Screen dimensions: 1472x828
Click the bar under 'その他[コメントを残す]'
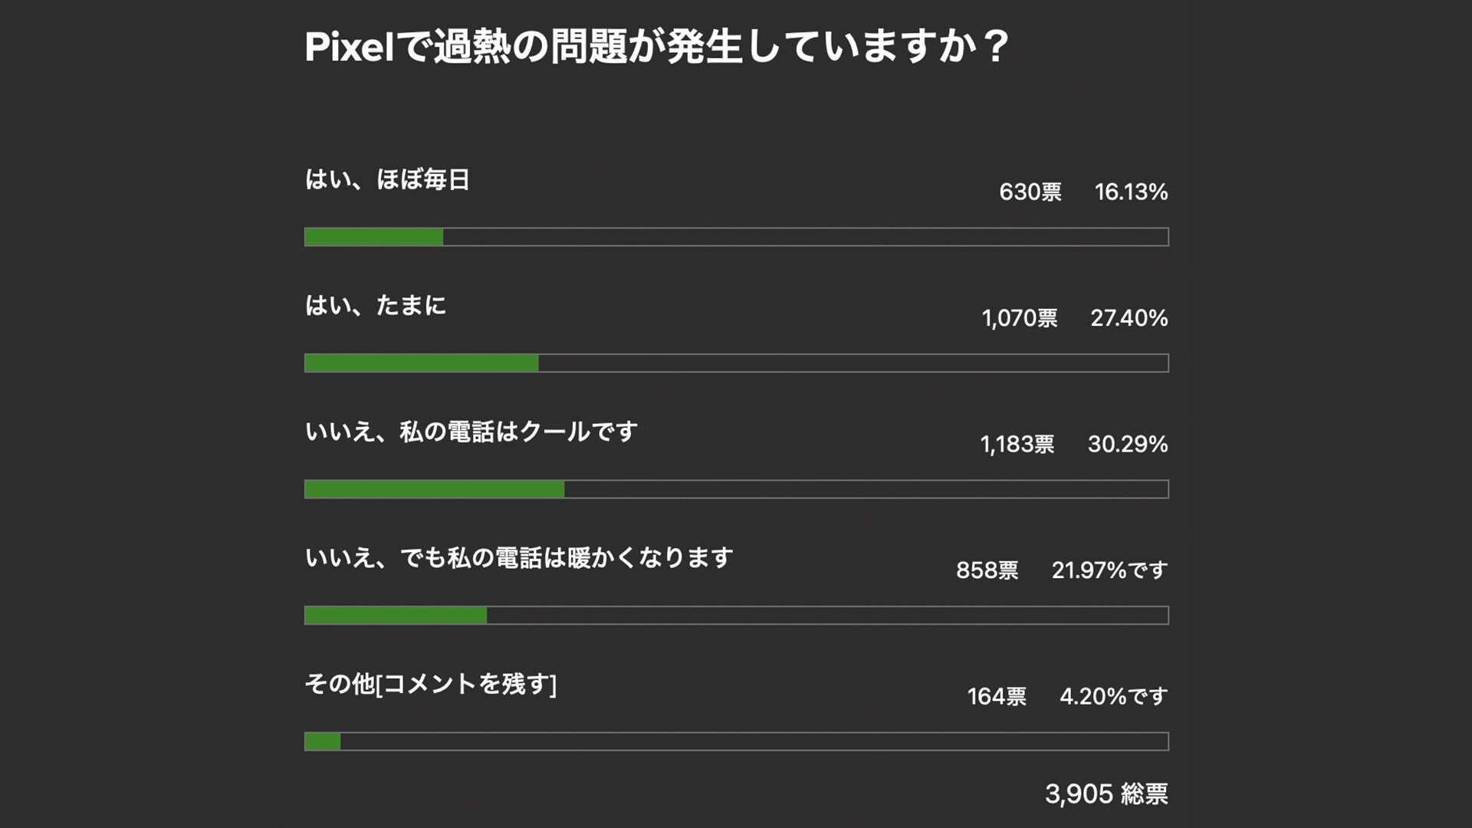736,741
